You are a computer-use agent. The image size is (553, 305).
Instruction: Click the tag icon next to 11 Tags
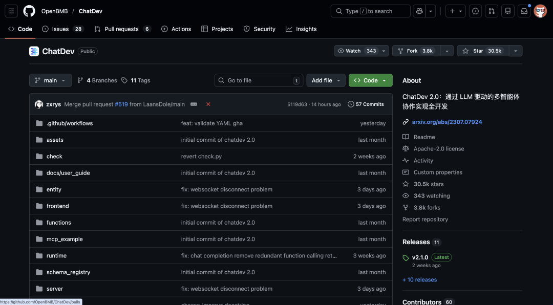[x=124, y=80]
